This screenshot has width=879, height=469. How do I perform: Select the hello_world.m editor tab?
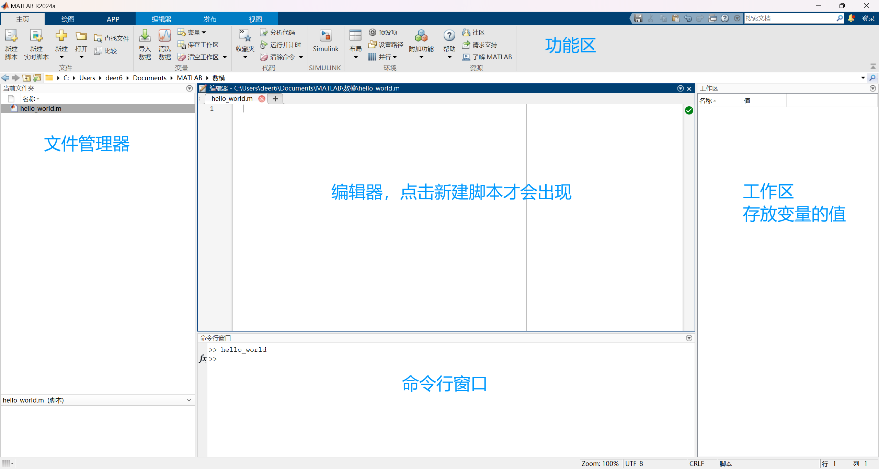231,99
